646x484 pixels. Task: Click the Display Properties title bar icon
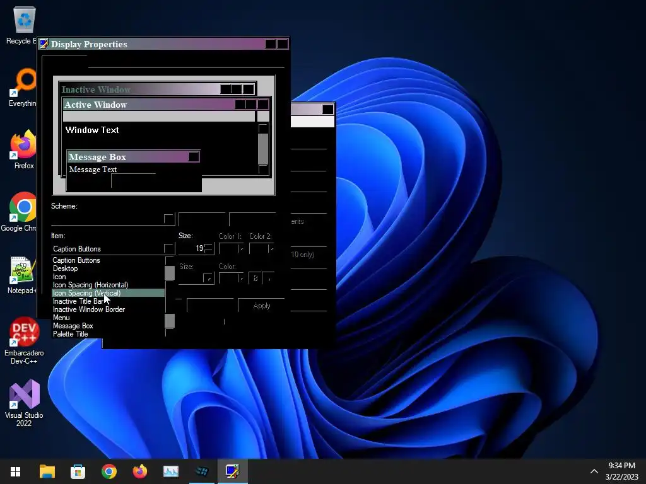coord(44,43)
